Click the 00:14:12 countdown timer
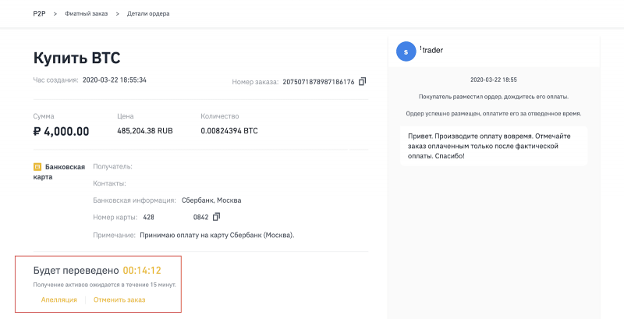Viewport: 624px width, 319px height. (x=142, y=271)
